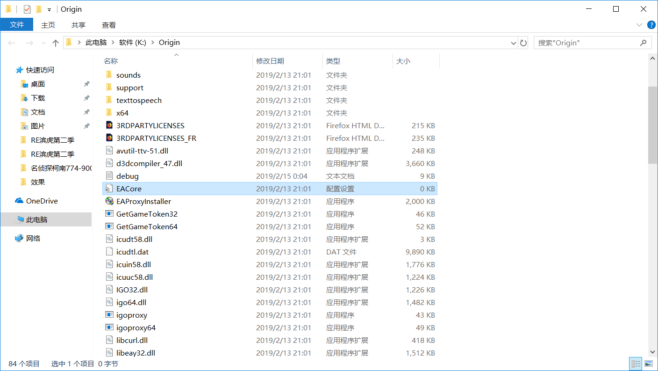Select avutil-ttv-51.dll file icon

109,151
